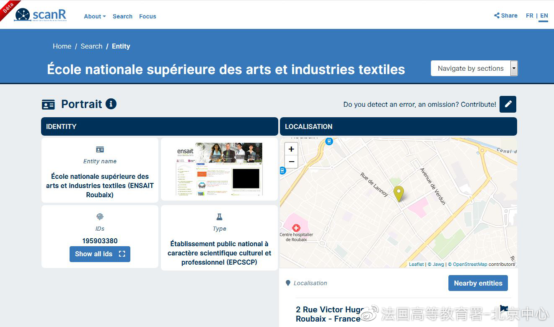Open the Search menu item
The width and height of the screenshot is (554, 327).
[x=122, y=16]
